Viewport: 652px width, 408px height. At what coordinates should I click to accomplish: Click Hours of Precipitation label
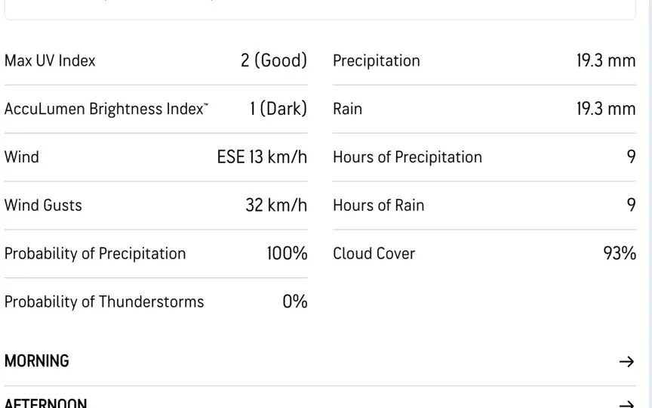(407, 157)
